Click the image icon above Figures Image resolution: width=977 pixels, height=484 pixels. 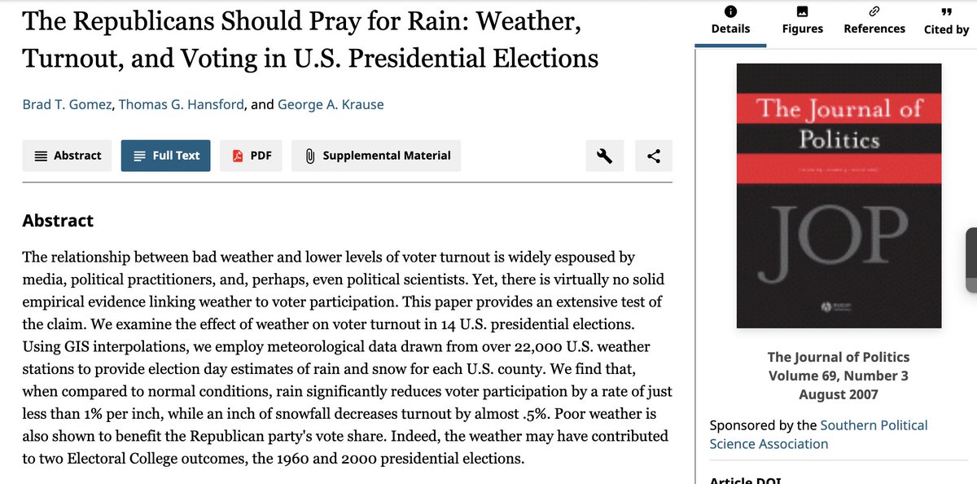(x=803, y=11)
